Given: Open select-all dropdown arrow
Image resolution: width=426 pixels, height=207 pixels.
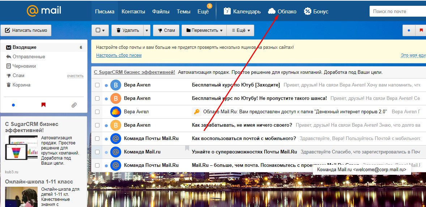Looking at the screenshot, I should point(104,30).
